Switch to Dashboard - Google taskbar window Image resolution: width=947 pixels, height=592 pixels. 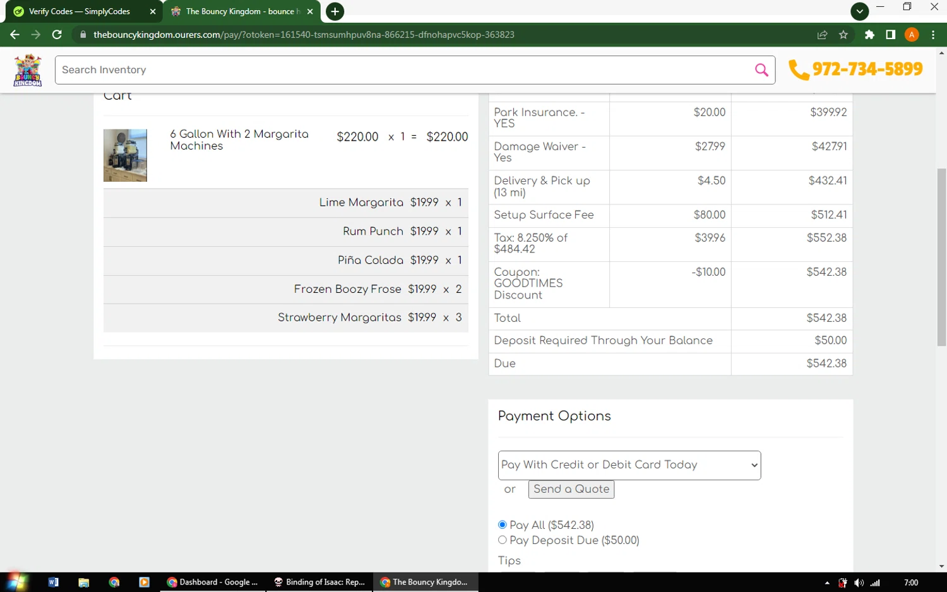click(x=213, y=582)
